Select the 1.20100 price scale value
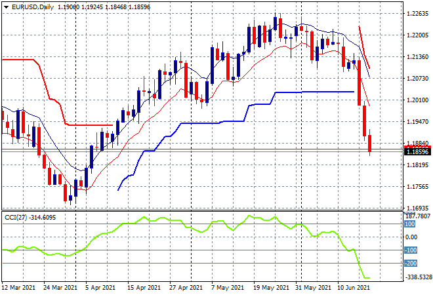The image size is (433, 295). coord(417,100)
